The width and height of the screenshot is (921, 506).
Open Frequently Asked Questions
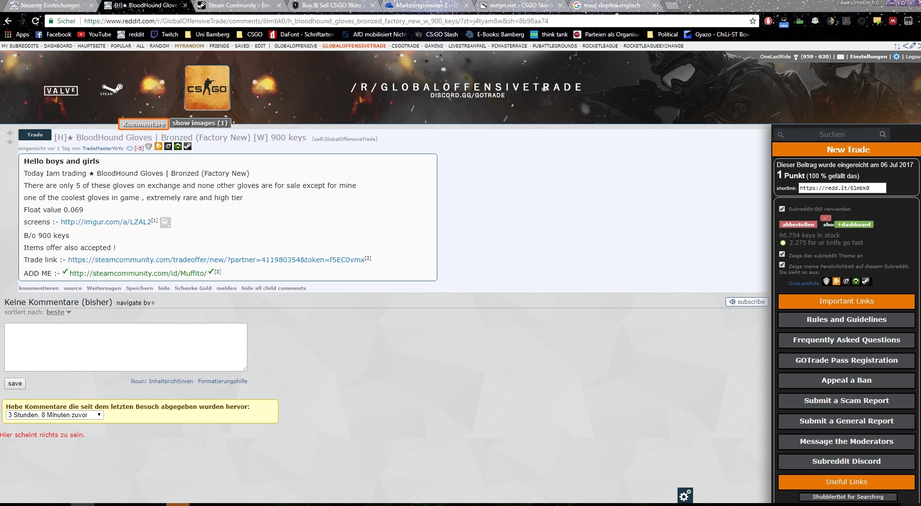pyautogui.click(x=847, y=340)
